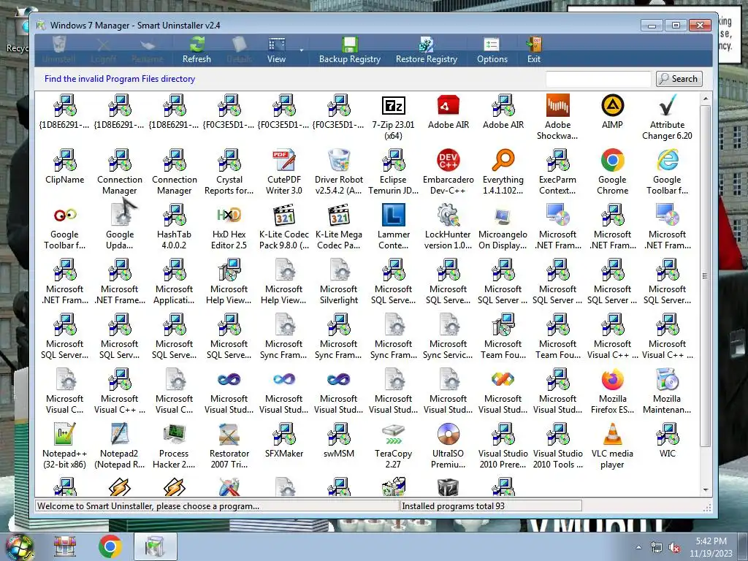Click the list scrollbar up arrow

pos(706,99)
